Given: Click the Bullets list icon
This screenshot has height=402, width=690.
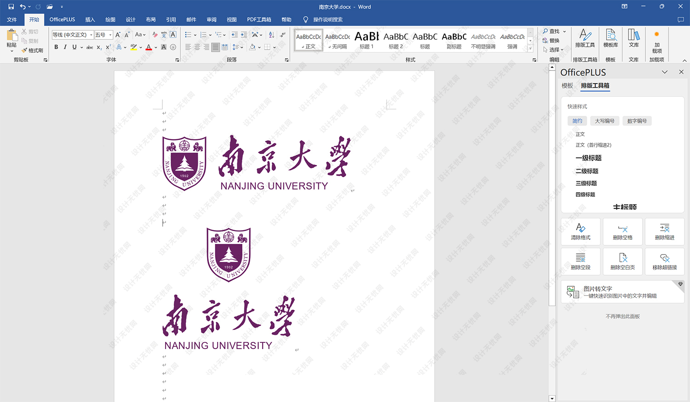Looking at the screenshot, I should pyautogui.click(x=188, y=34).
